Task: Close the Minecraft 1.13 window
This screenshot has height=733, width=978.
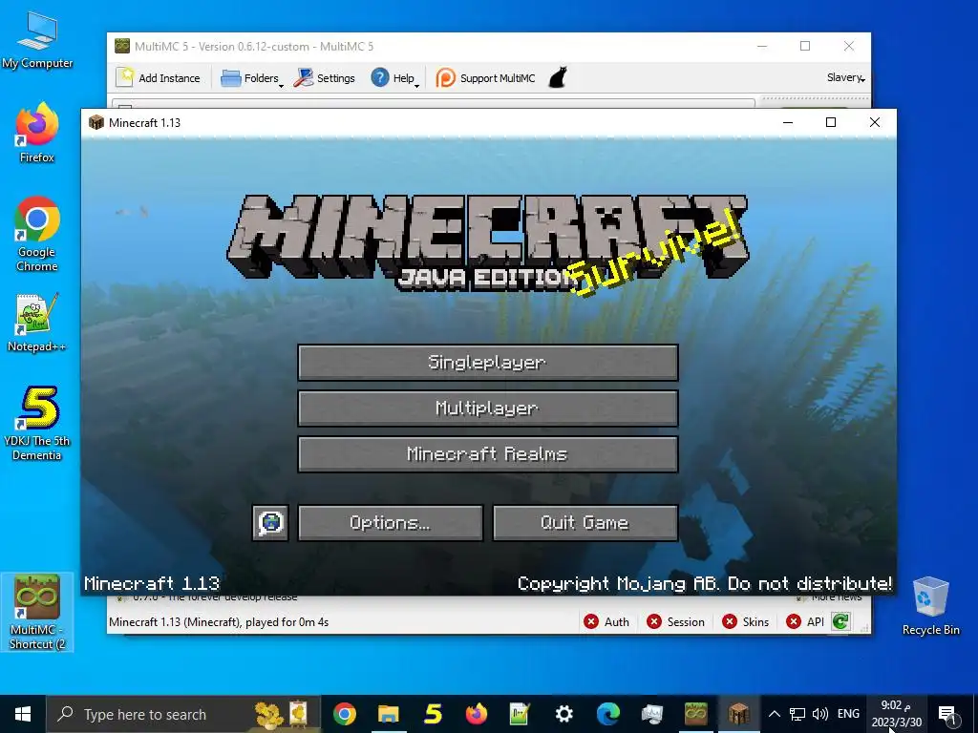Action: pos(875,122)
